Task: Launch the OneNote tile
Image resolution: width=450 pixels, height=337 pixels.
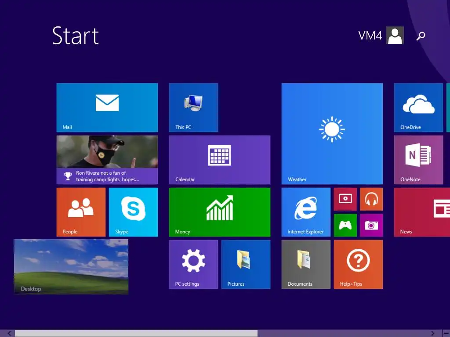Action: click(x=418, y=160)
